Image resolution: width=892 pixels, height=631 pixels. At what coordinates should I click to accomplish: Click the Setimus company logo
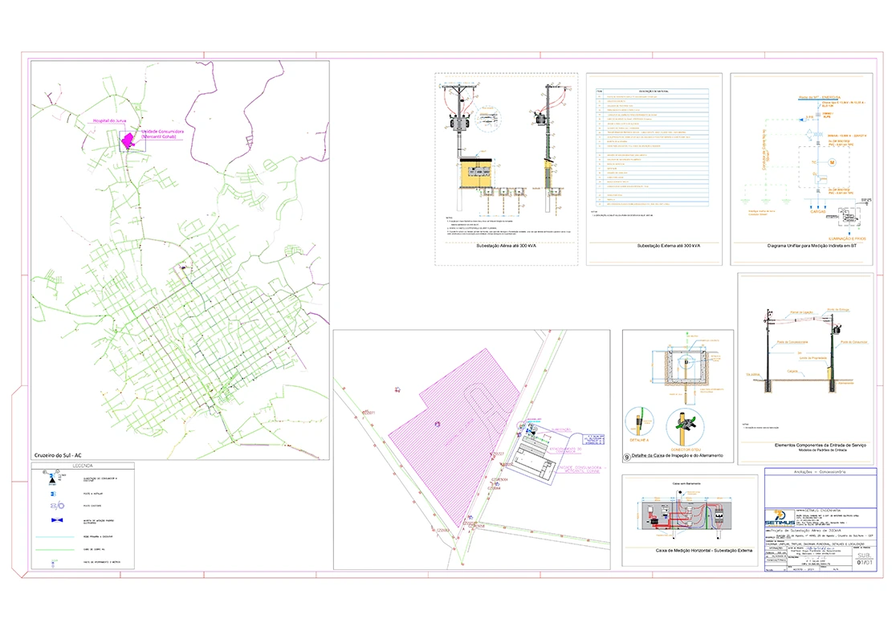778,519
